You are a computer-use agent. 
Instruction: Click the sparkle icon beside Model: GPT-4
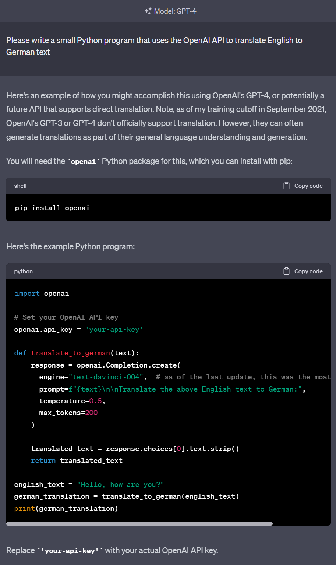[148, 11]
